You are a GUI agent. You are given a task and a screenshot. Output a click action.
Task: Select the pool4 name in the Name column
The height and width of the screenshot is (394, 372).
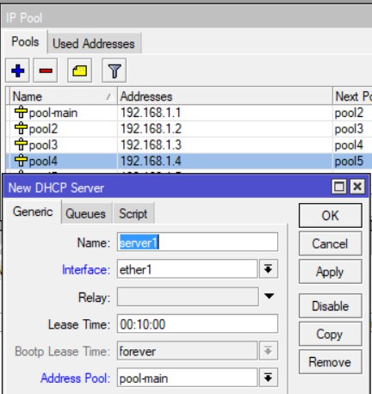tap(43, 161)
